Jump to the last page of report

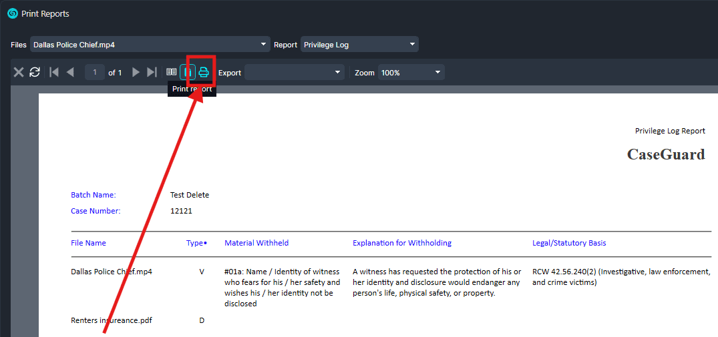(x=152, y=72)
